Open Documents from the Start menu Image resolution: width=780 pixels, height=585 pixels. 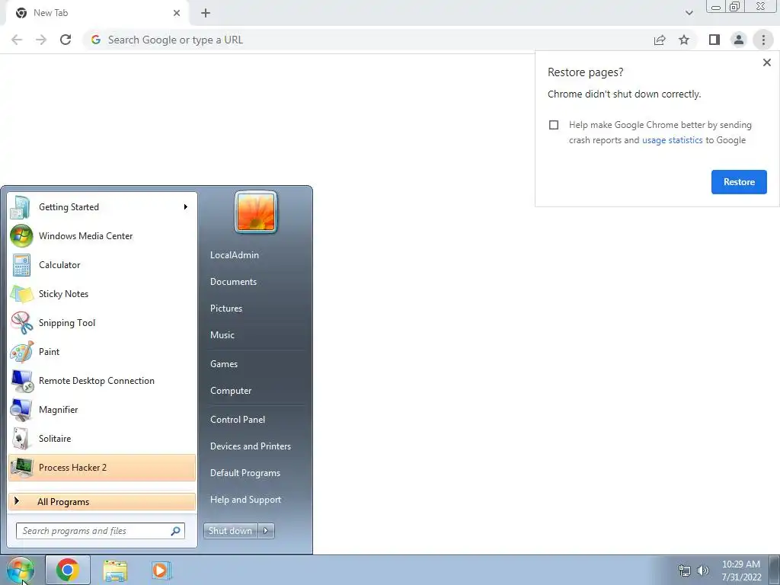pos(233,282)
